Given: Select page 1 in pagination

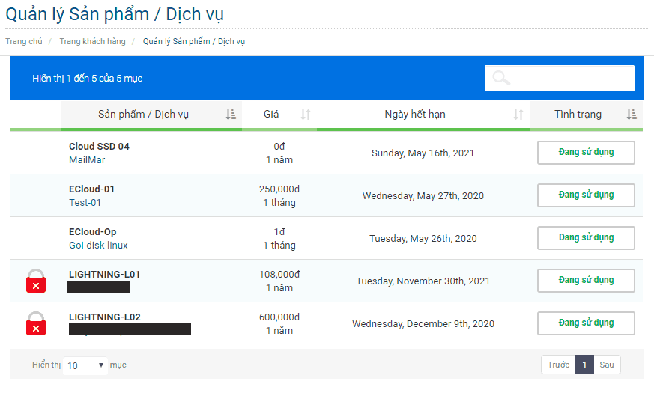Looking at the screenshot, I should pos(584,365).
